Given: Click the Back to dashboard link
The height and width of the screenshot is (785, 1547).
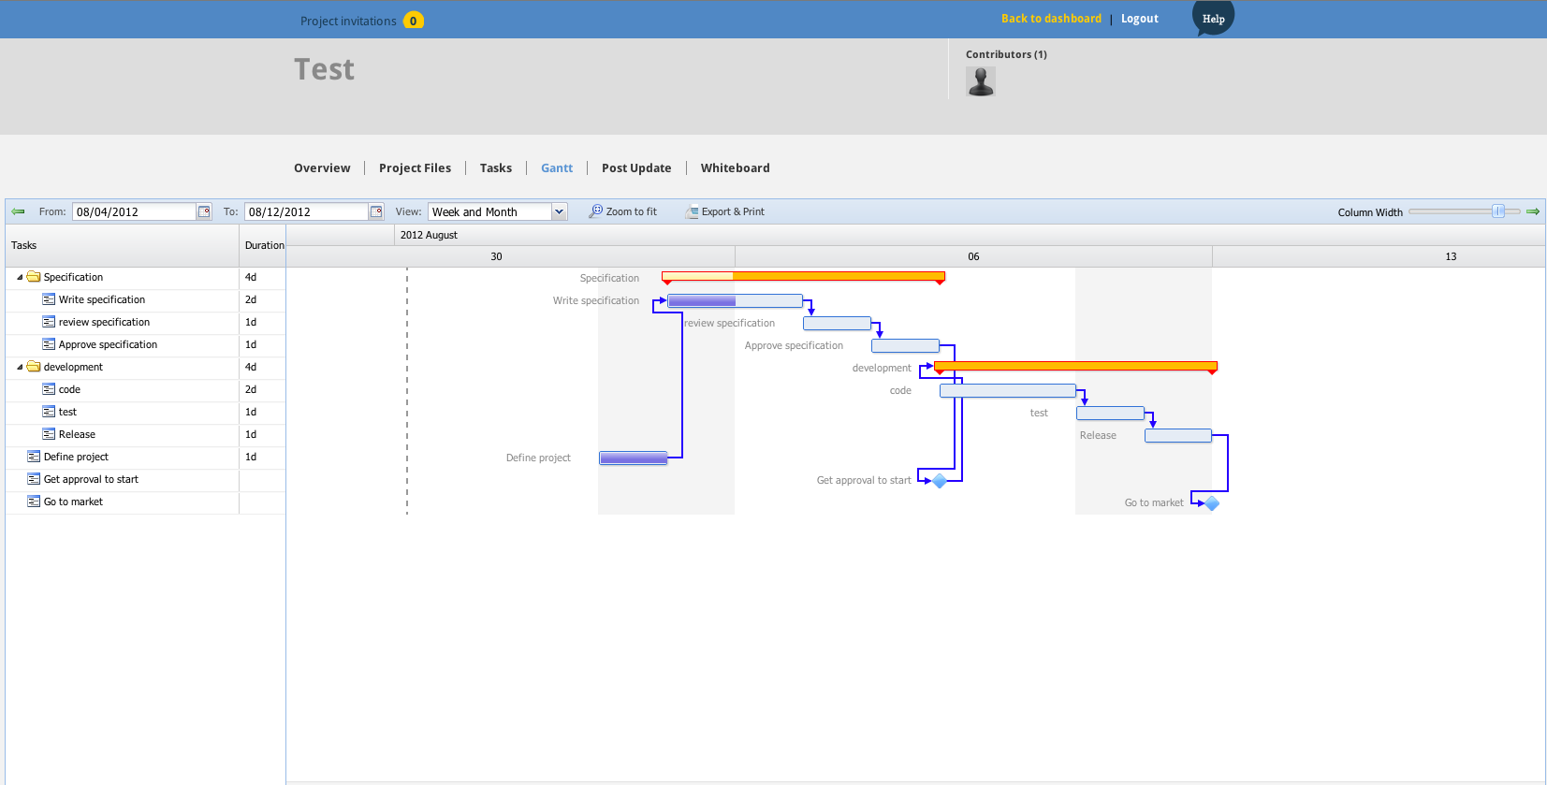Looking at the screenshot, I should click(1051, 19).
